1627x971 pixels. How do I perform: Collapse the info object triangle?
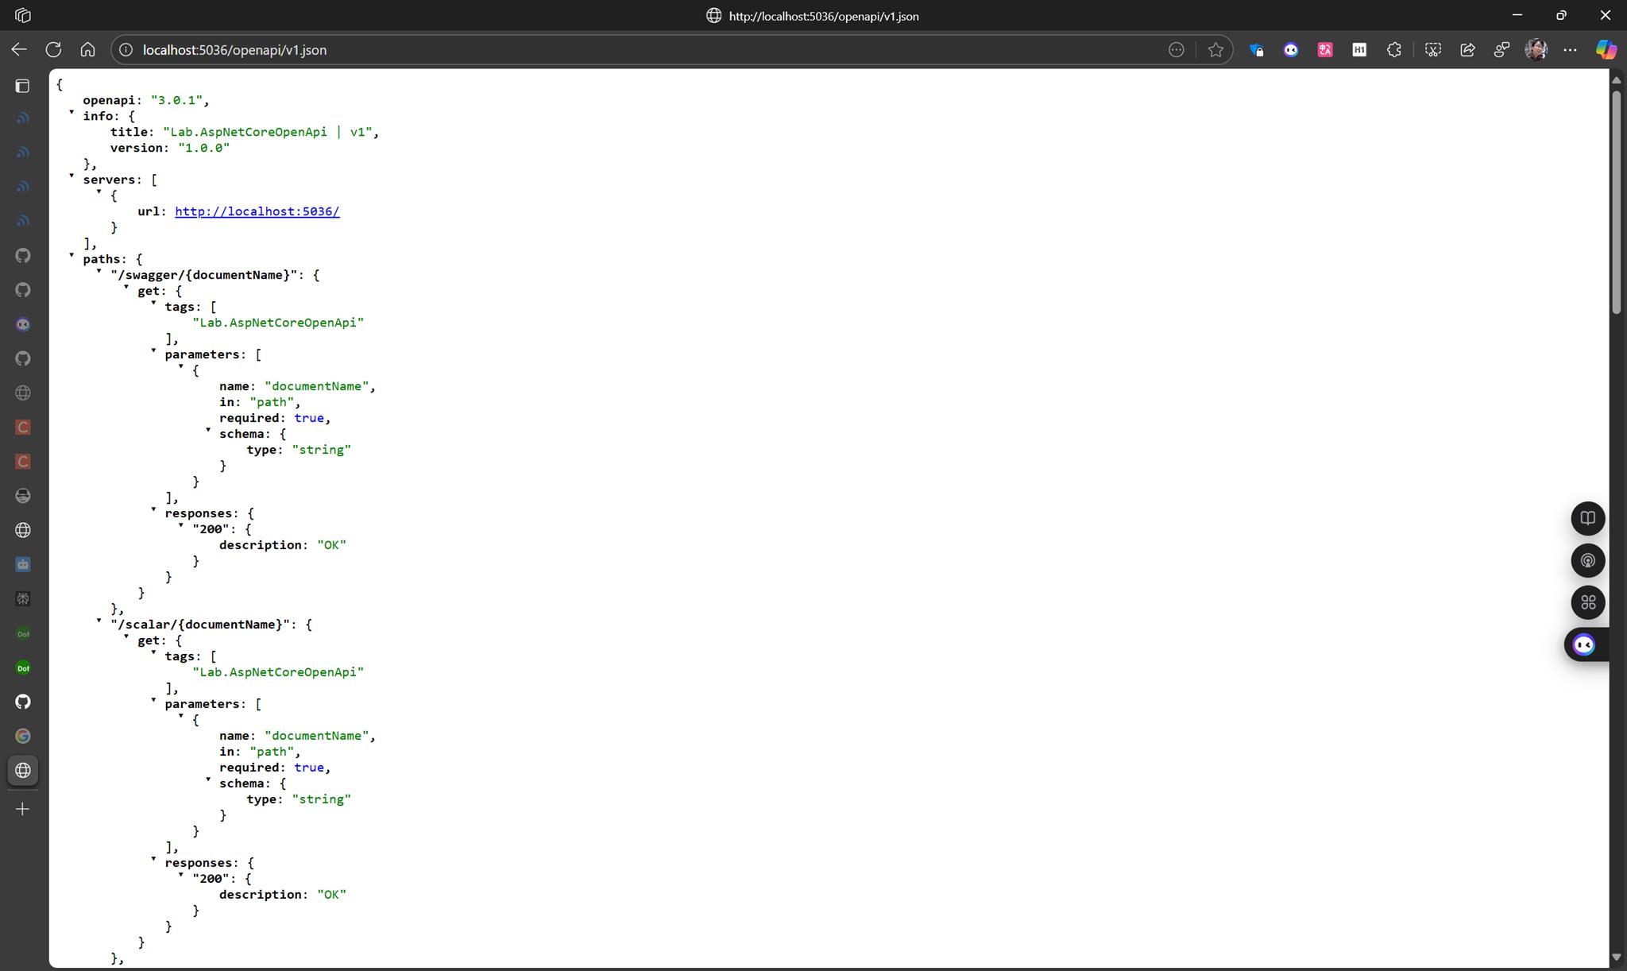[71, 113]
